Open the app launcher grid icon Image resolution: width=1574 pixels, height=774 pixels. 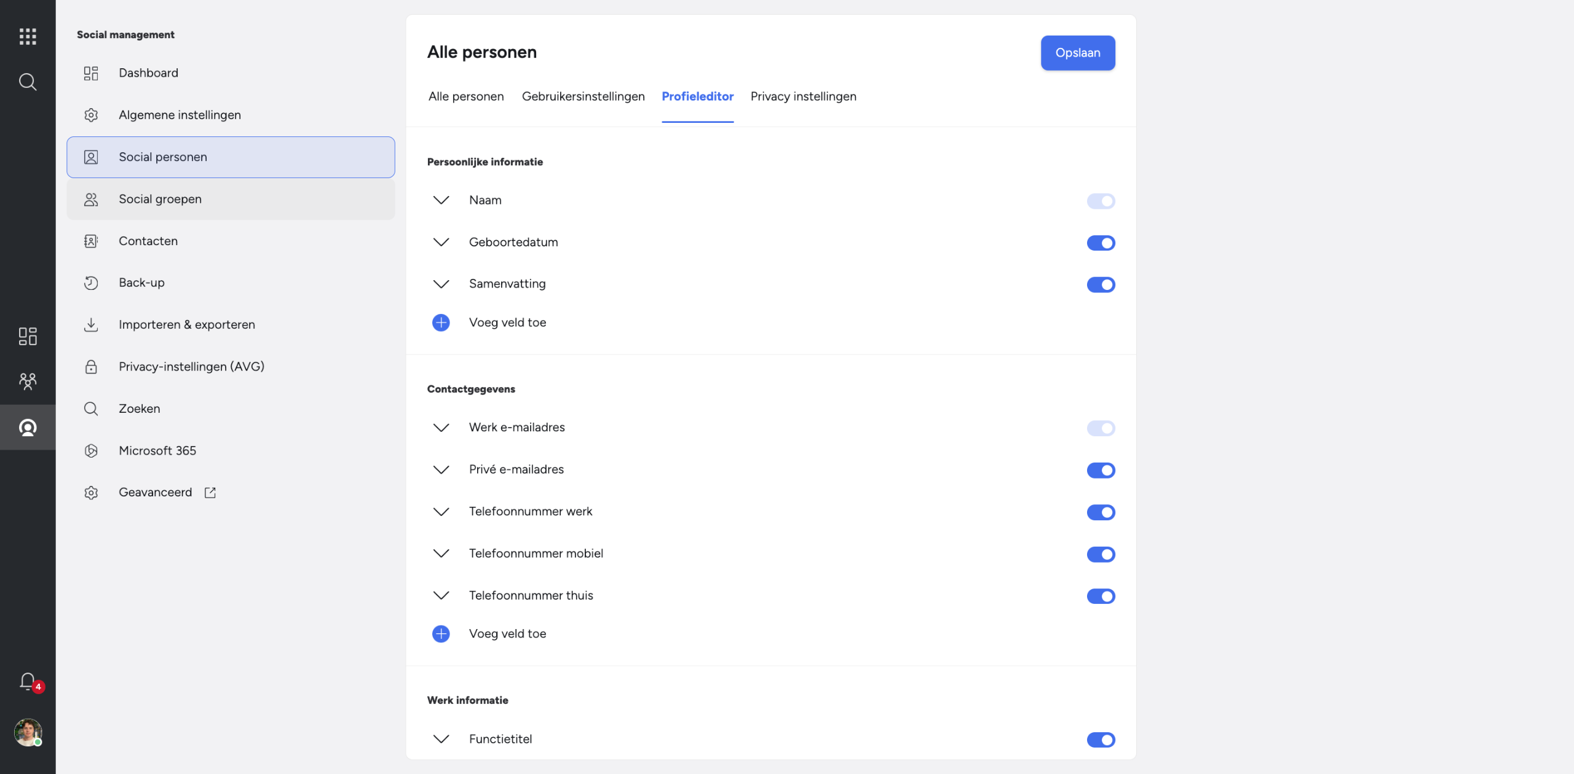[x=28, y=36]
